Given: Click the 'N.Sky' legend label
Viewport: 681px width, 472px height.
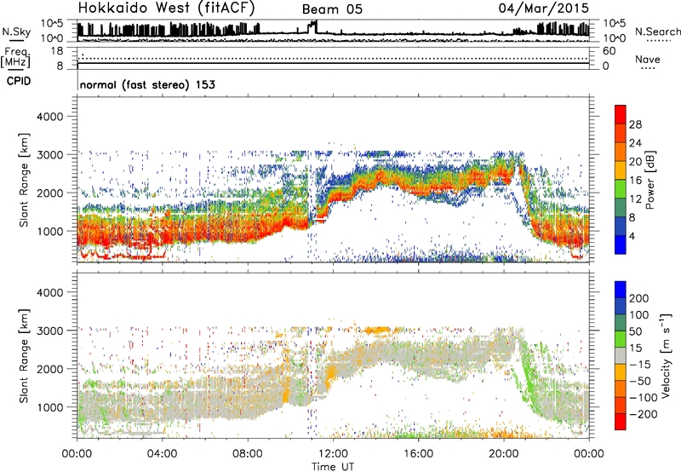Looking at the screenshot, I should 16,32.
